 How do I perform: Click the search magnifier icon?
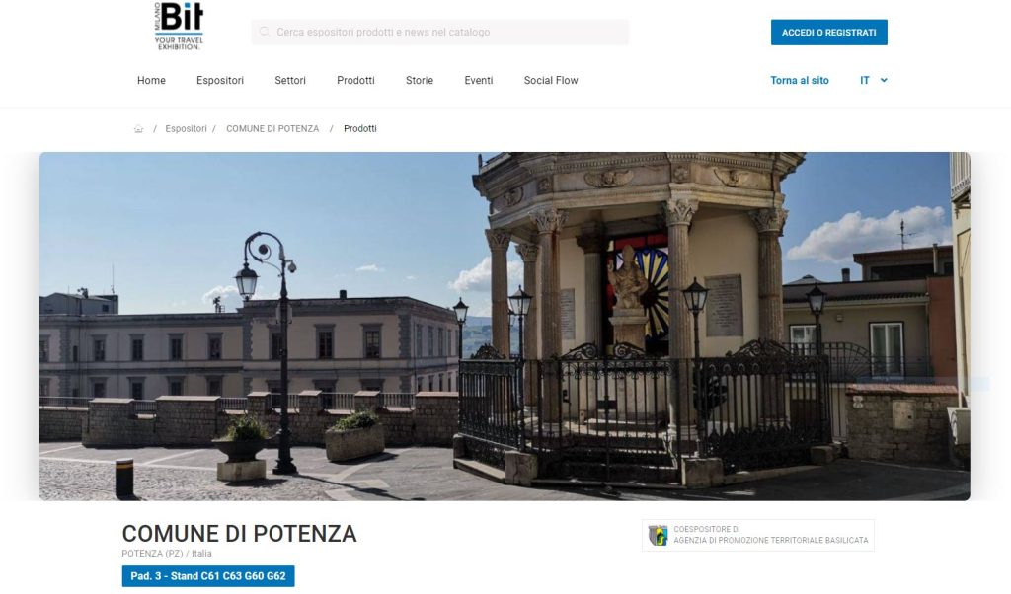point(264,32)
